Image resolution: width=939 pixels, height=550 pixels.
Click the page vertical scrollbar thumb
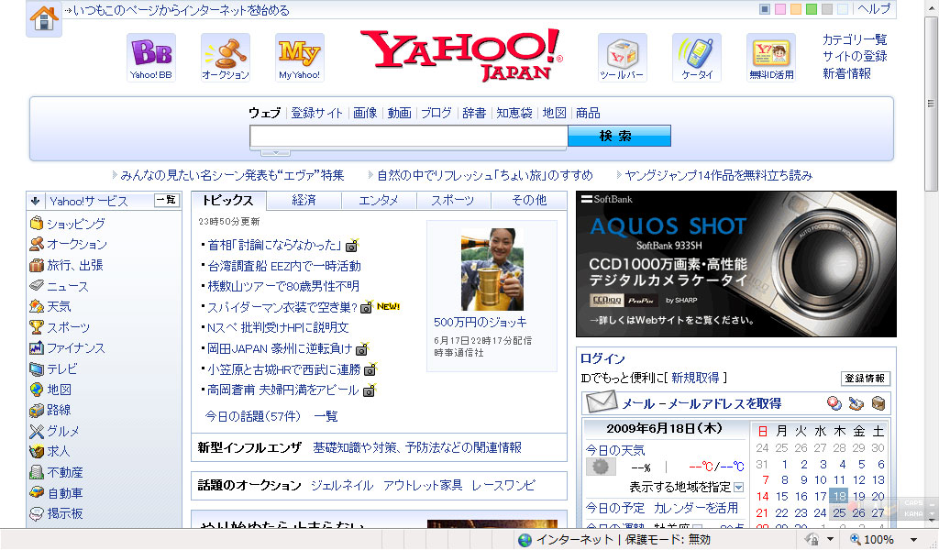931,104
